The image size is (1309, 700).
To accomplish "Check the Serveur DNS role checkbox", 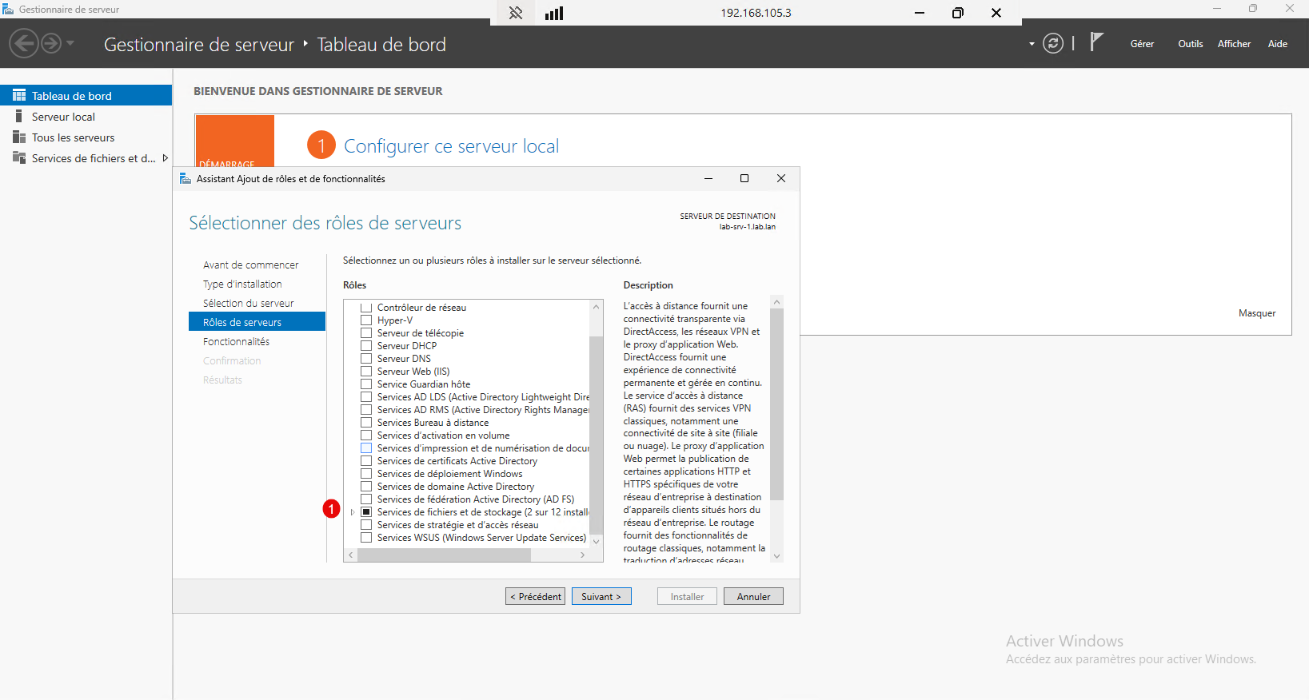I will point(366,359).
